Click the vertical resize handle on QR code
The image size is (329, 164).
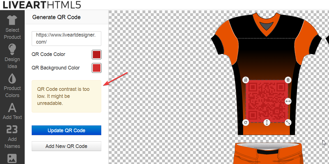(267, 122)
